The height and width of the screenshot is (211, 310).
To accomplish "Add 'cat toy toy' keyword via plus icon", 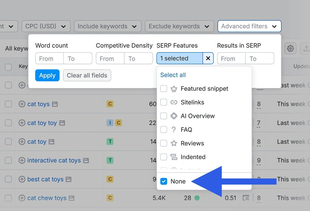I will pos(22,123).
